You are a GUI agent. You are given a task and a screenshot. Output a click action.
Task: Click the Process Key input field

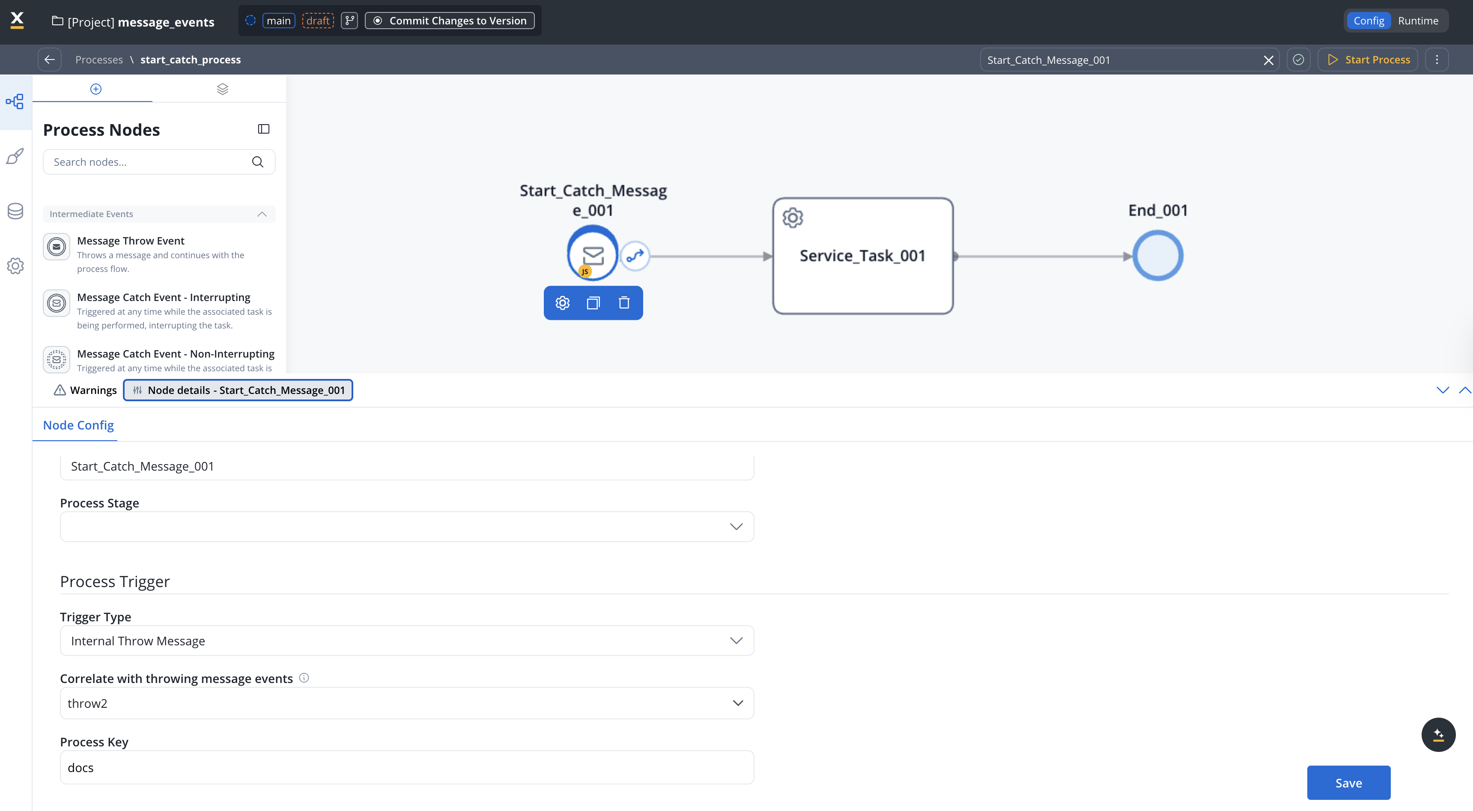click(x=406, y=767)
